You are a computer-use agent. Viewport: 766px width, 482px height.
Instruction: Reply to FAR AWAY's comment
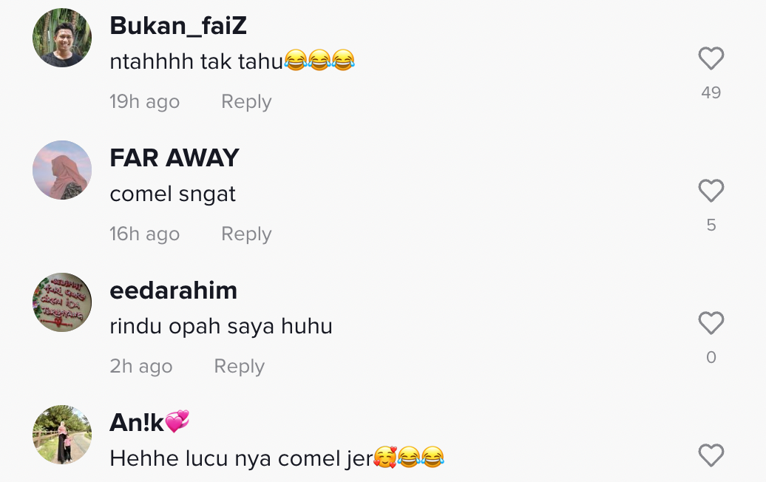(x=246, y=234)
